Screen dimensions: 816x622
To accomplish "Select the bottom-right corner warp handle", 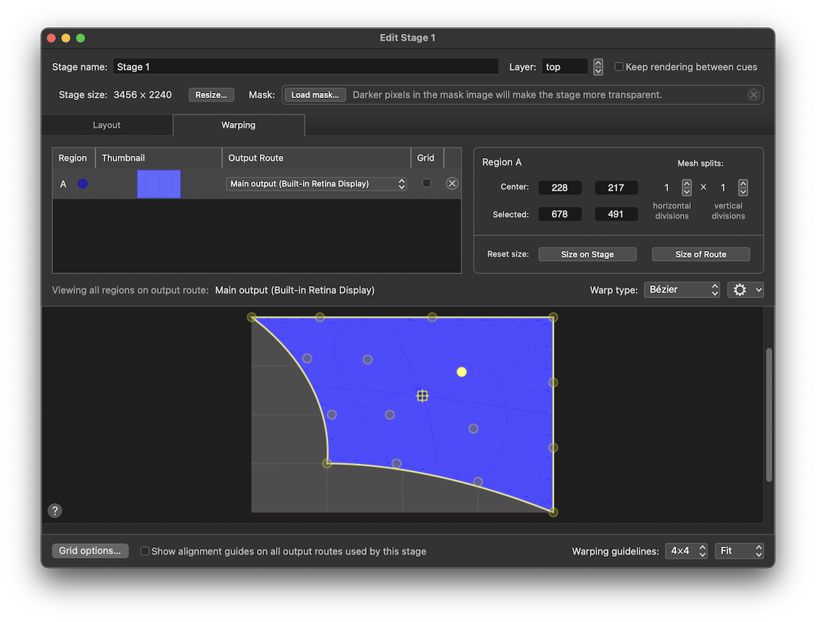I will (553, 512).
